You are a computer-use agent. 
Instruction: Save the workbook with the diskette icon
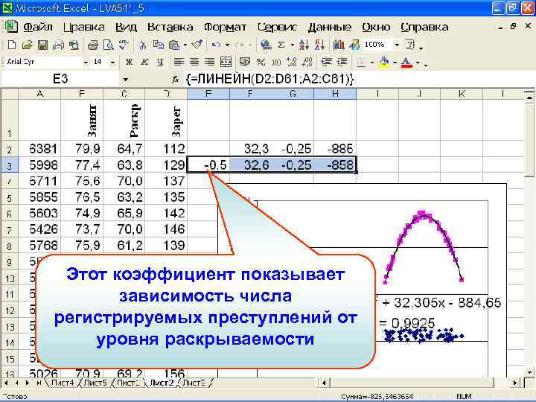pos(42,45)
